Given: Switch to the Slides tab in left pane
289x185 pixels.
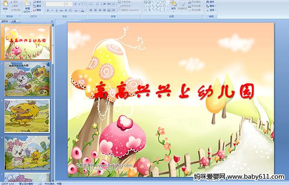Looking at the screenshot, I should pyautogui.click(x=5, y=21).
